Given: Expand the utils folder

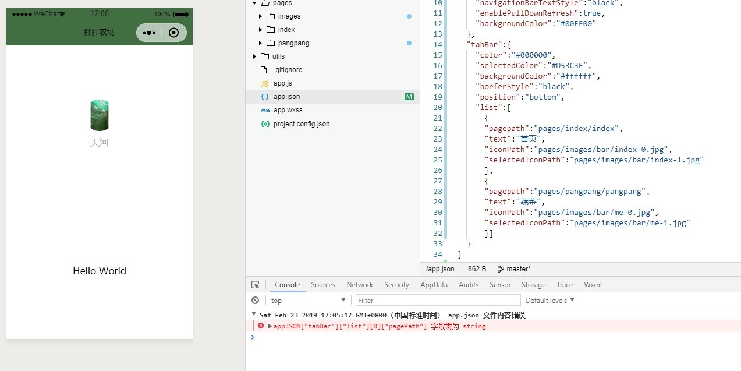Looking at the screenshot, I should [x=254, y=56].
